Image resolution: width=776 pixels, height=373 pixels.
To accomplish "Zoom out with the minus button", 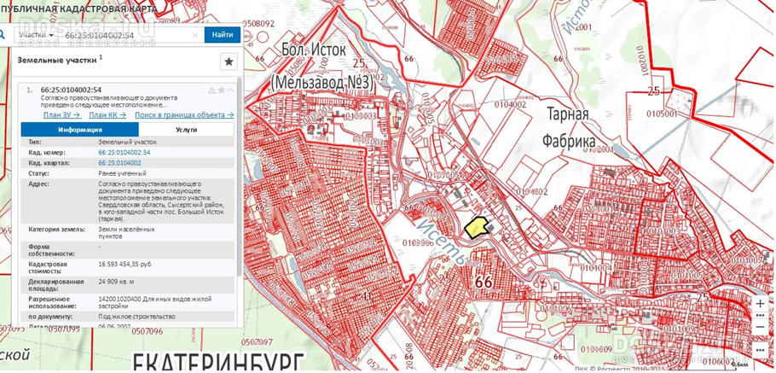I will [x=761, y=327].
